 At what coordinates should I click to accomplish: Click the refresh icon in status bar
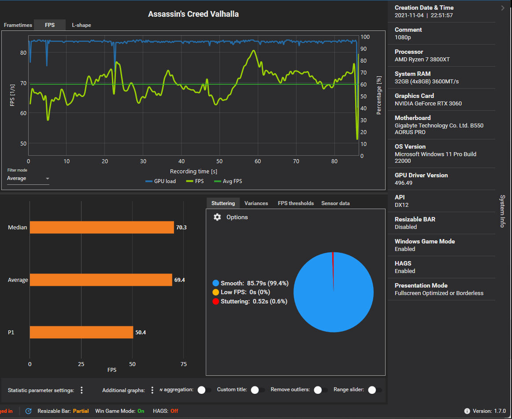(x=28, y=411)
